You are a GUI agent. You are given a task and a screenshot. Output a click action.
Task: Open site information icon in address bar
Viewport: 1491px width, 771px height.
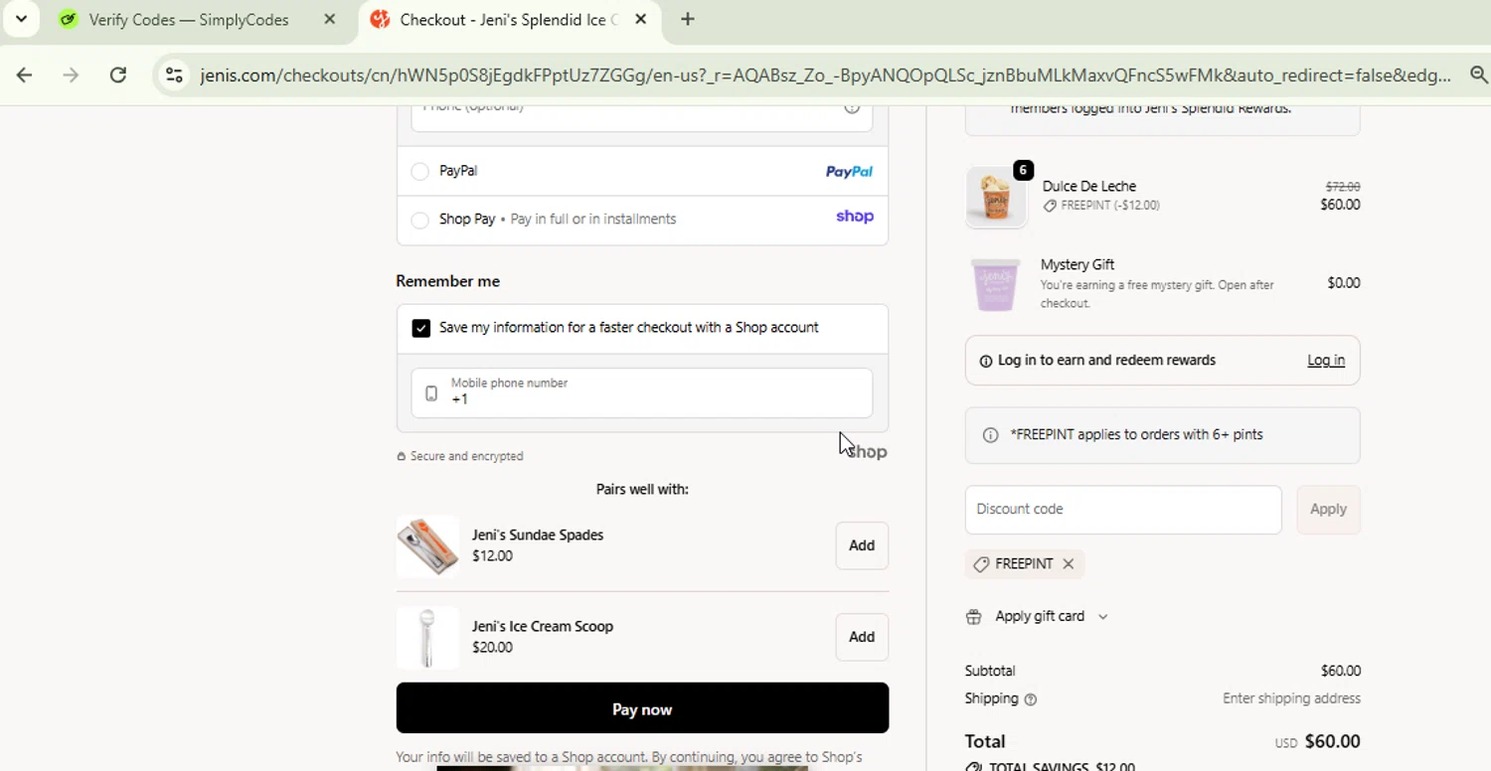pos(174,75)
